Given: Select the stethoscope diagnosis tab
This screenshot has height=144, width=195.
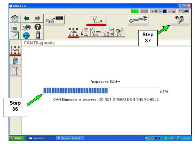Looking at the screenshot, I should 96,20.
